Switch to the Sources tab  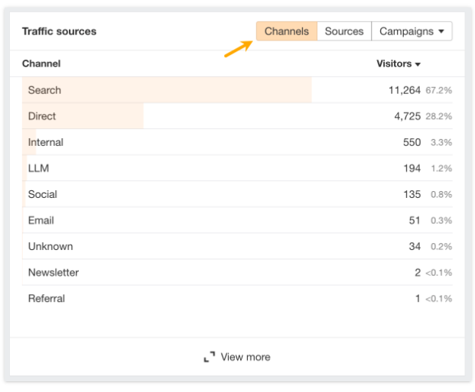(x=344, y=31)
